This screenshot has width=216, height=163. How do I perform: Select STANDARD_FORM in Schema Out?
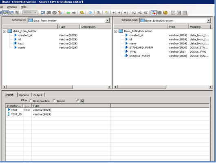click(x=141, y=48)
